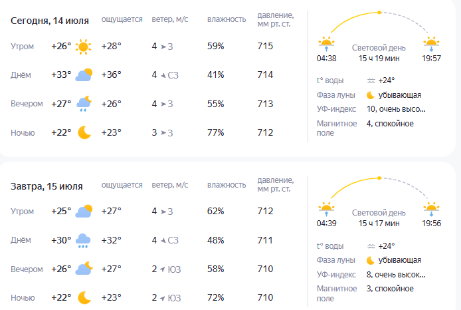The width and height of the screenshot is (461, 310).
Task: Click the truncated UV index text "8, очень высок..."
Action: point(396,275)
